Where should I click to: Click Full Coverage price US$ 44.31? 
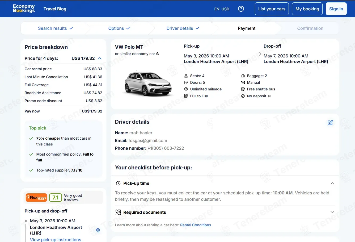(x=93, y=85)
